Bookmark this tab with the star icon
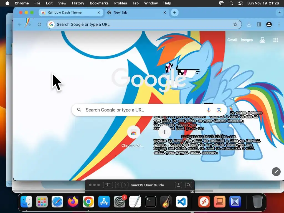Image resolution: width=284 pixels, height=213 pixels. tap(235, 24)
